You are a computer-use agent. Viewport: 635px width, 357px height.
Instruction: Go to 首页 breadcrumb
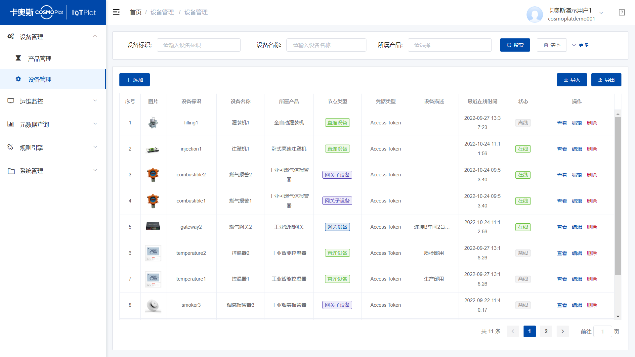136,12
